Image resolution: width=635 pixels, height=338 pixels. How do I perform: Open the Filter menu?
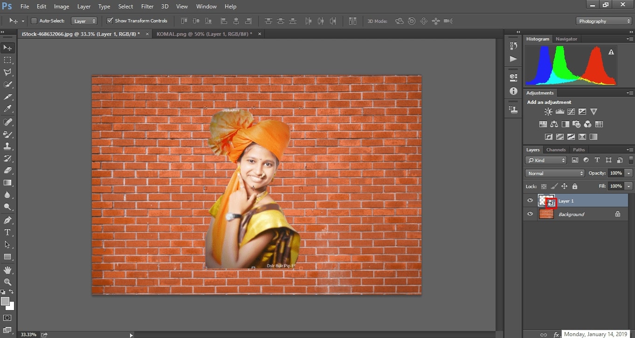pos(147,7)
